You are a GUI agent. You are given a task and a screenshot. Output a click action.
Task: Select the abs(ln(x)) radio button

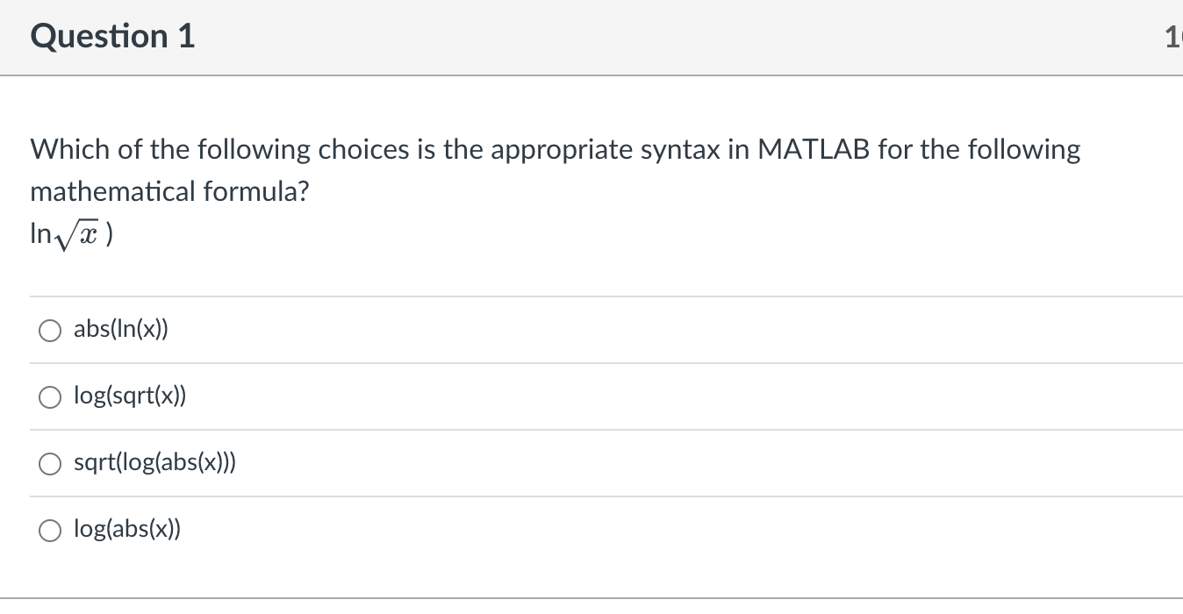(x=50, y=331)
